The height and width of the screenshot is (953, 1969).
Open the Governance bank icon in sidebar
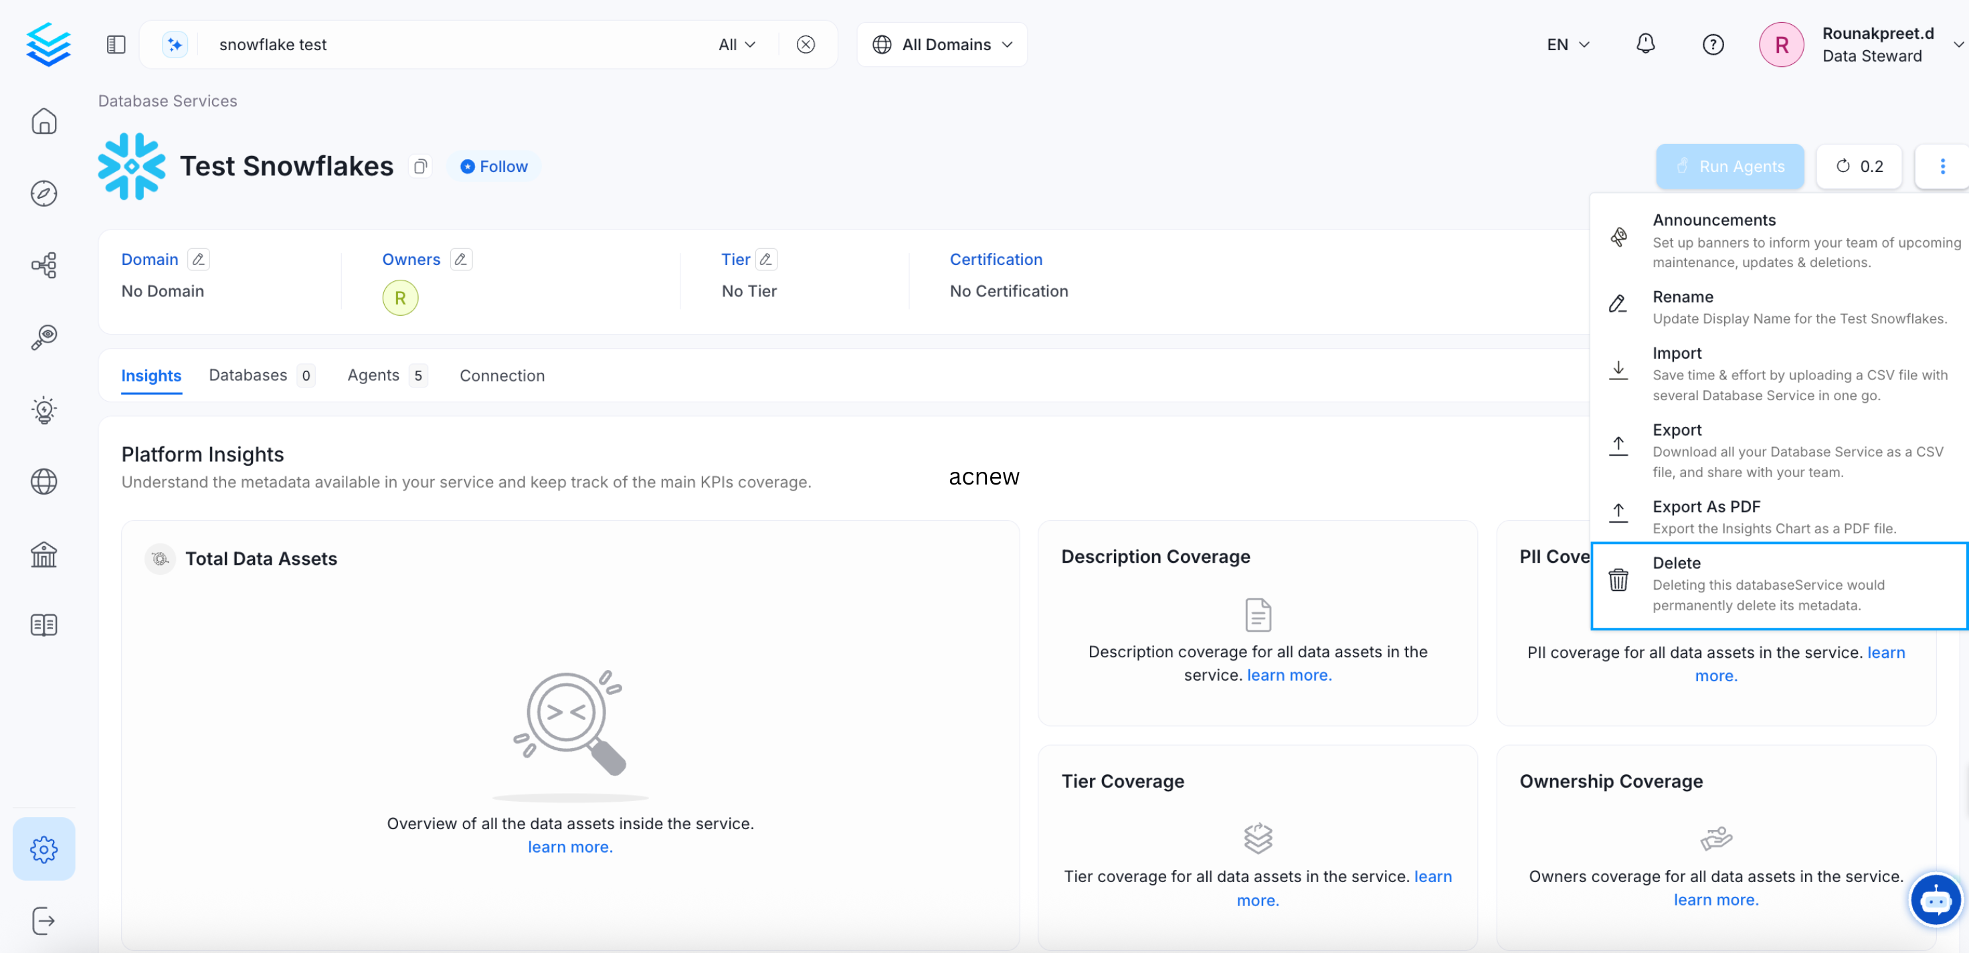pos(43,553)
